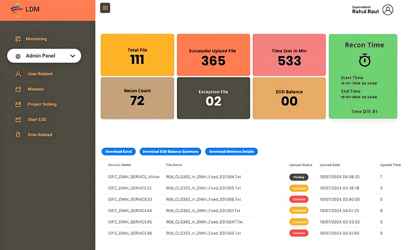The image size is (411, 250).
Task: Select Project Setting in the sidebar
Action: pyautogui.click(x=42, y=104)
